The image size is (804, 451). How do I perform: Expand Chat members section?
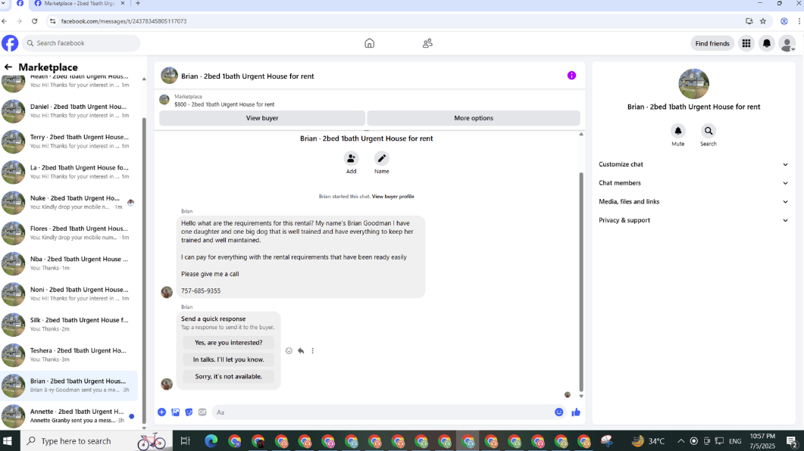[x=693, y=183]
